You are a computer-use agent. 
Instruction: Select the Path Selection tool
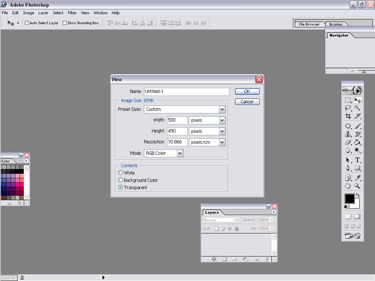(x=348, y=160)
